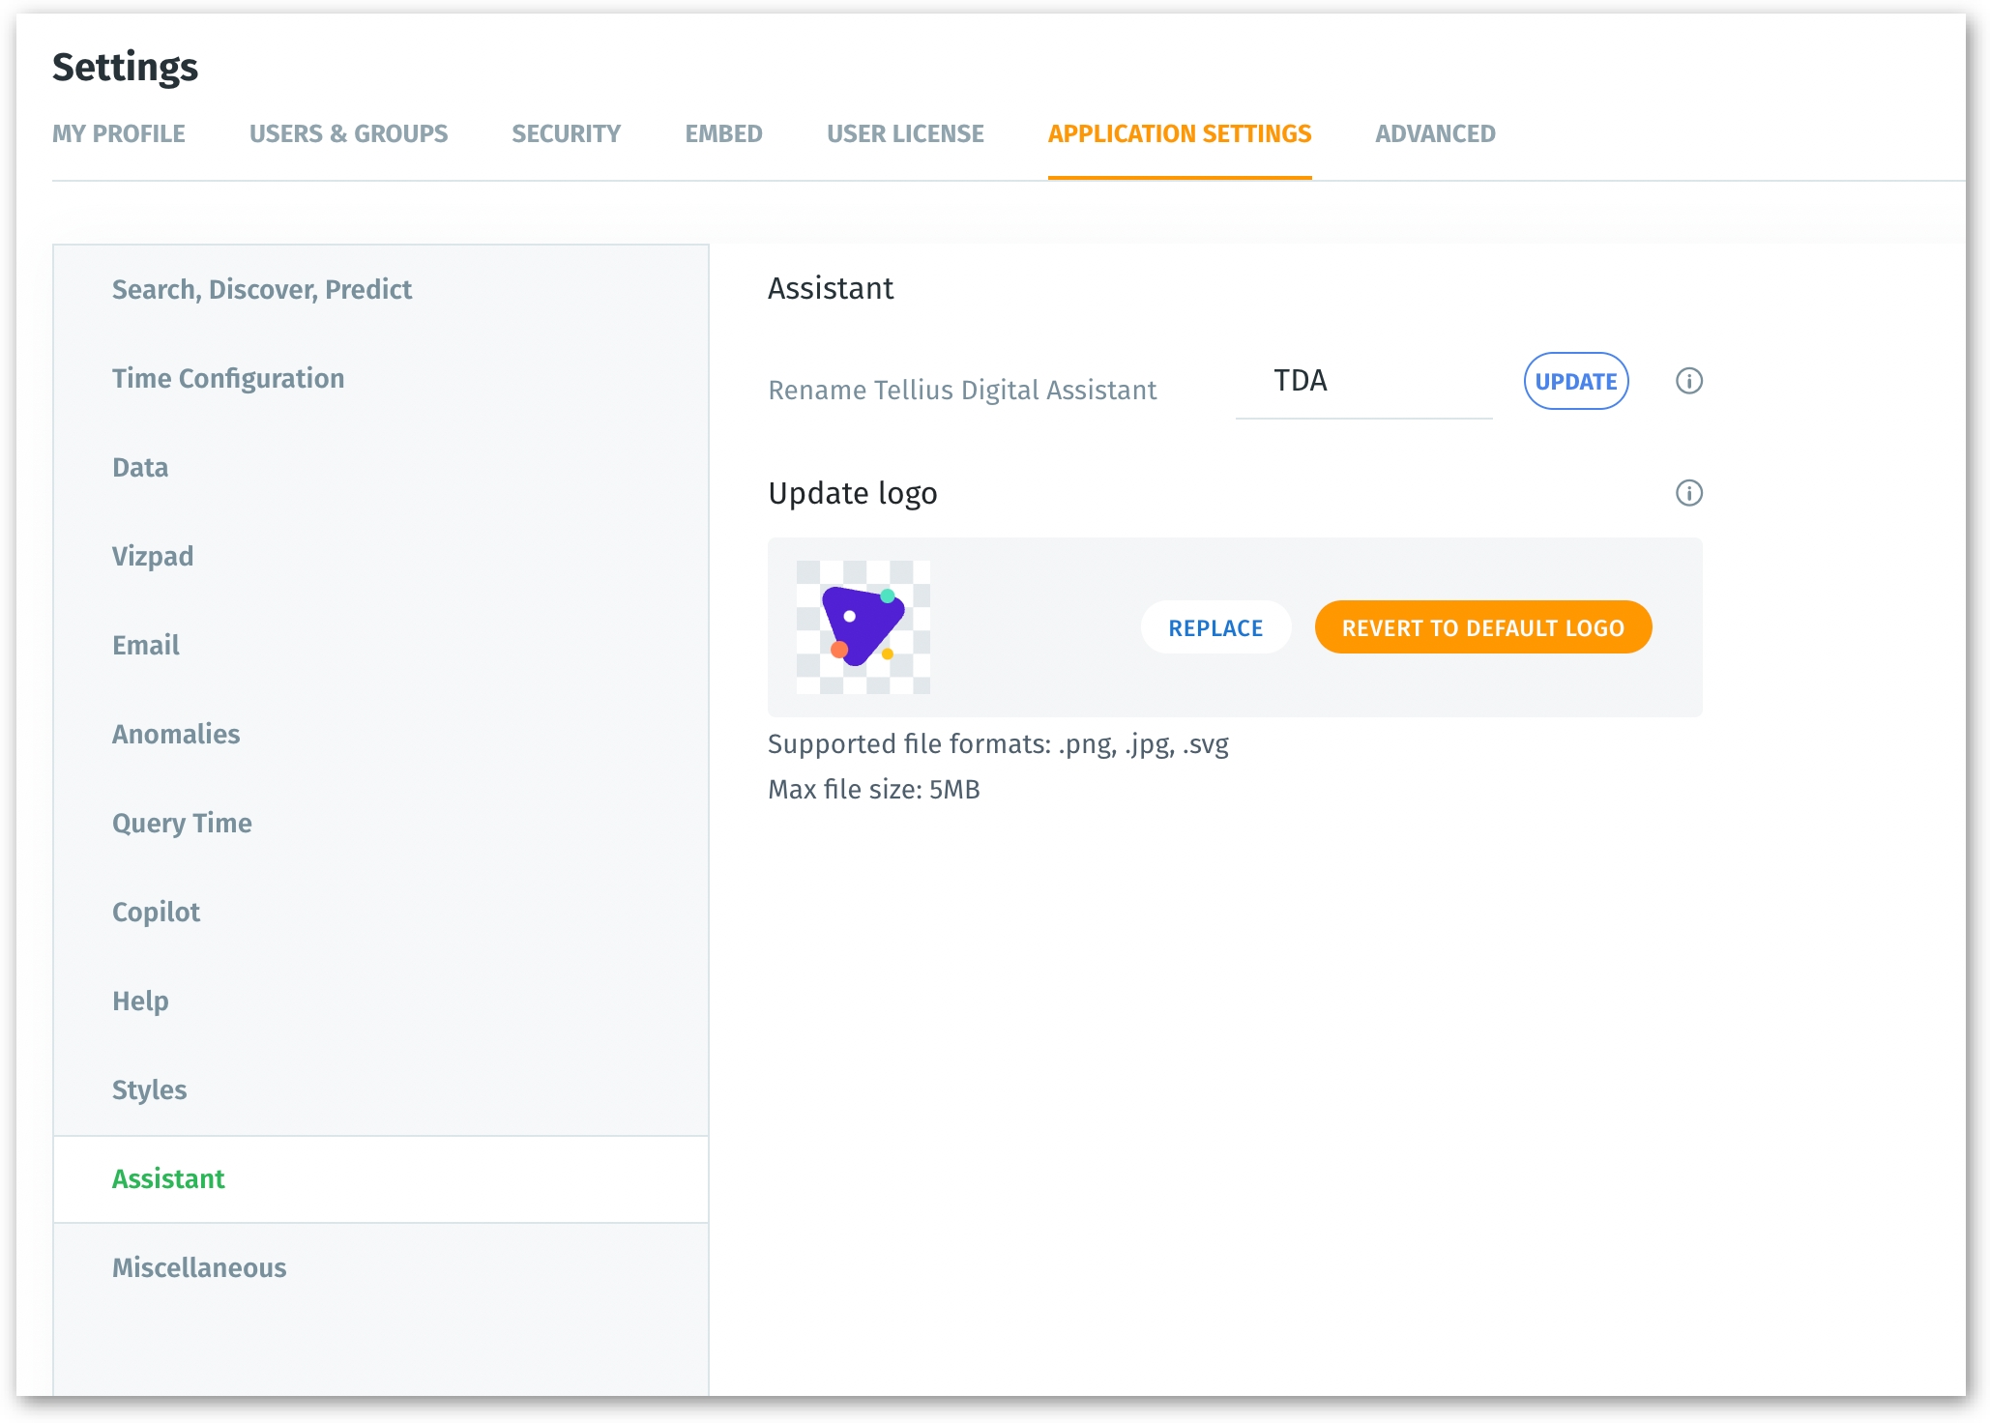This screenshot has height=1423, width=1990.
Task: Select Vizpad in settings sidebar
Action: [x=153, y=557]
